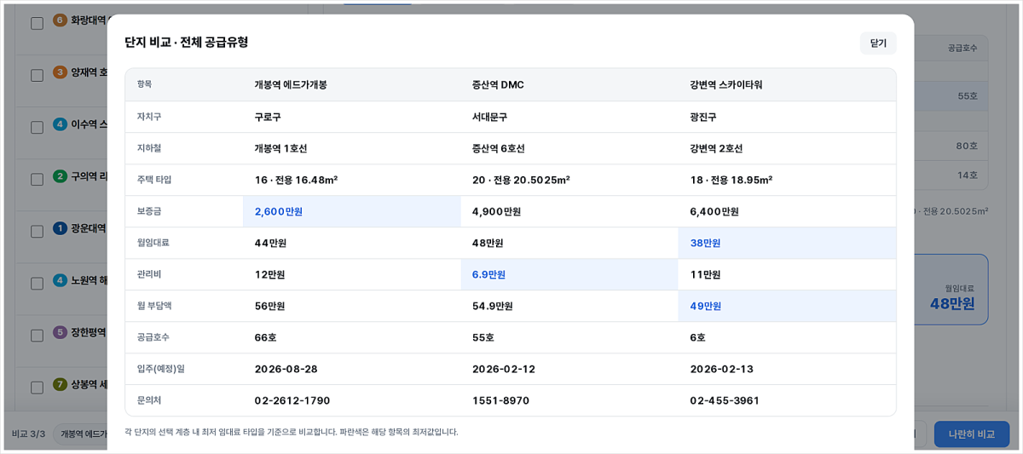The width and height of the screenshot is (1023, 454).
Task: Click the 6,400만원 deposit value
Action: point(714,211)
